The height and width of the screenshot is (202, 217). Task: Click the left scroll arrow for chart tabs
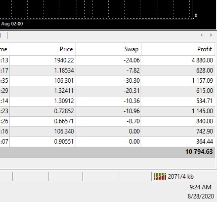pos(201,35)
